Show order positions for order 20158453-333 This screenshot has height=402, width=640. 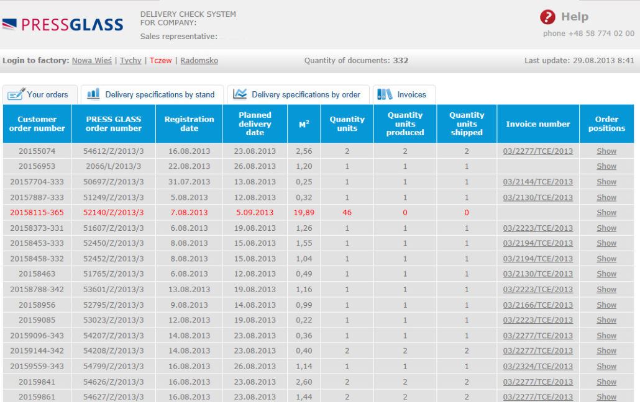click(x=606, y=243)
